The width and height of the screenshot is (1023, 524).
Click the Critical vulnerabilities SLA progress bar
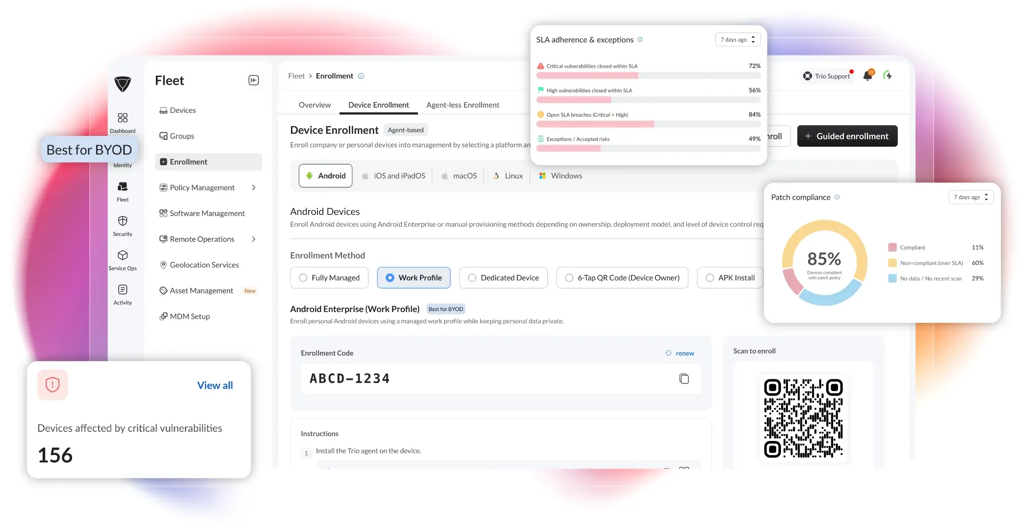click(649, 76)
